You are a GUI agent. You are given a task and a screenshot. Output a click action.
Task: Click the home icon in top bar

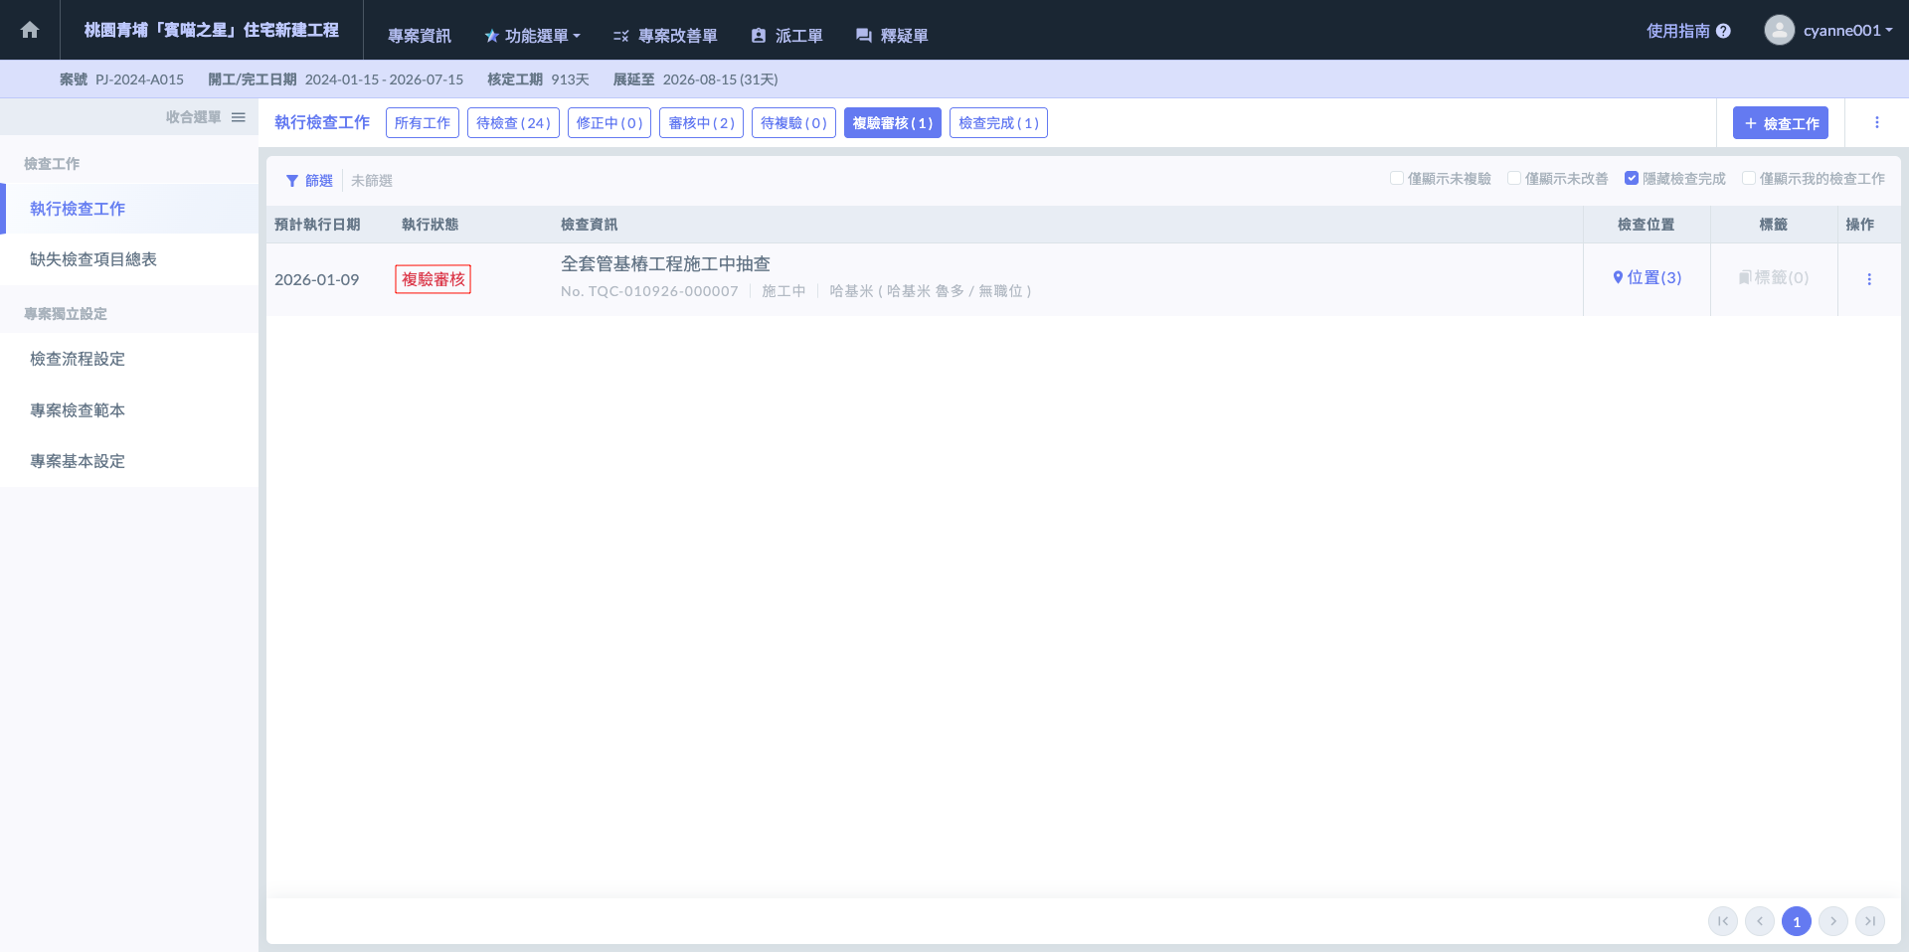[x=30, y=30]
